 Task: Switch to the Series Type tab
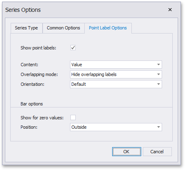pyautogui.click(x=27, y=28)
